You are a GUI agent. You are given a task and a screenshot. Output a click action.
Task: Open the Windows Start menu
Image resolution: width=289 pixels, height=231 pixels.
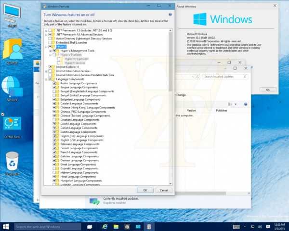[6, 227]
